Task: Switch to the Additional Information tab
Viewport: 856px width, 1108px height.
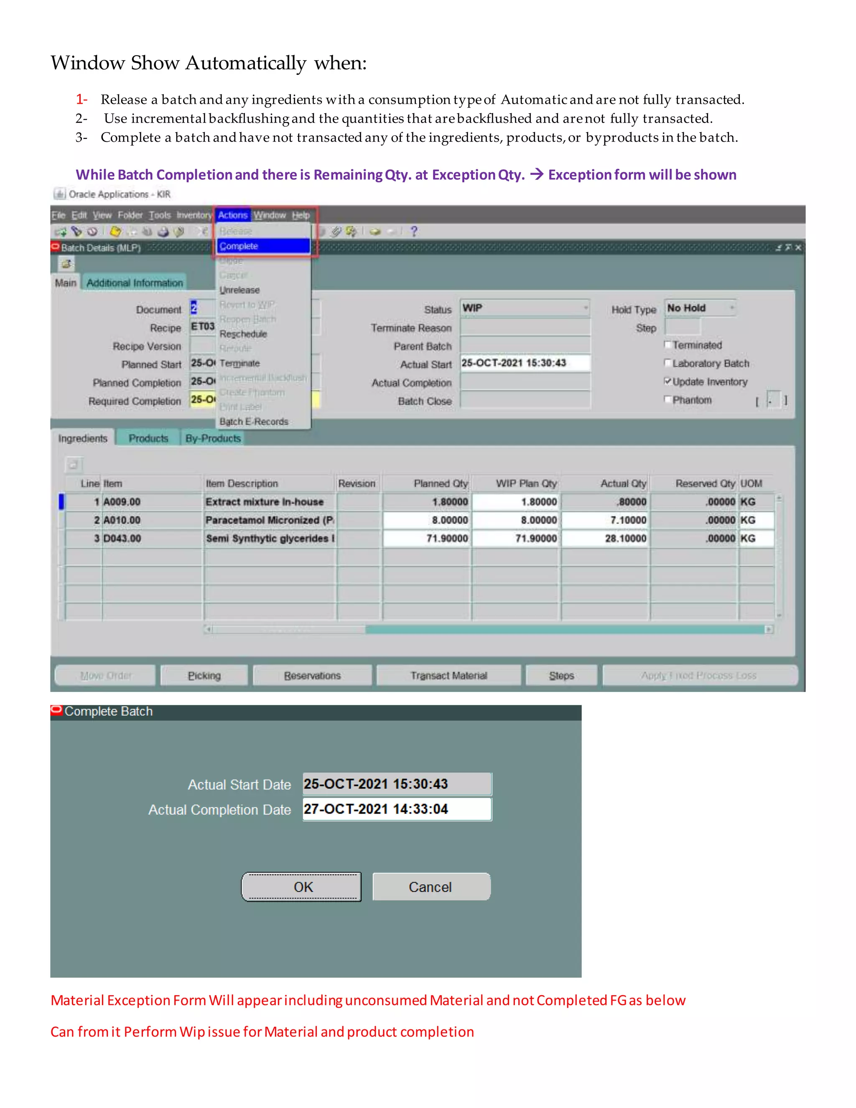Action: click(135, 283)
